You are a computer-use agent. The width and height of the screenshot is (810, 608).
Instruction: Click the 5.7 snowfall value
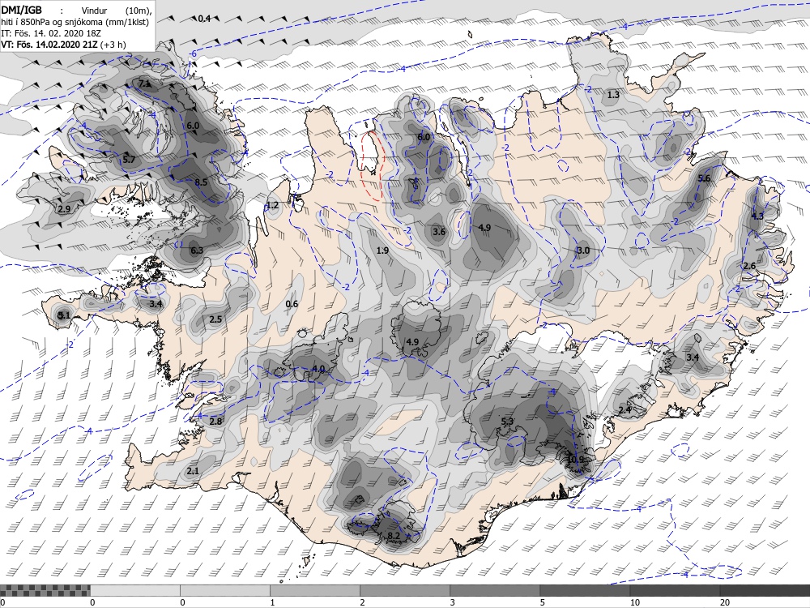tap(129, 160)
